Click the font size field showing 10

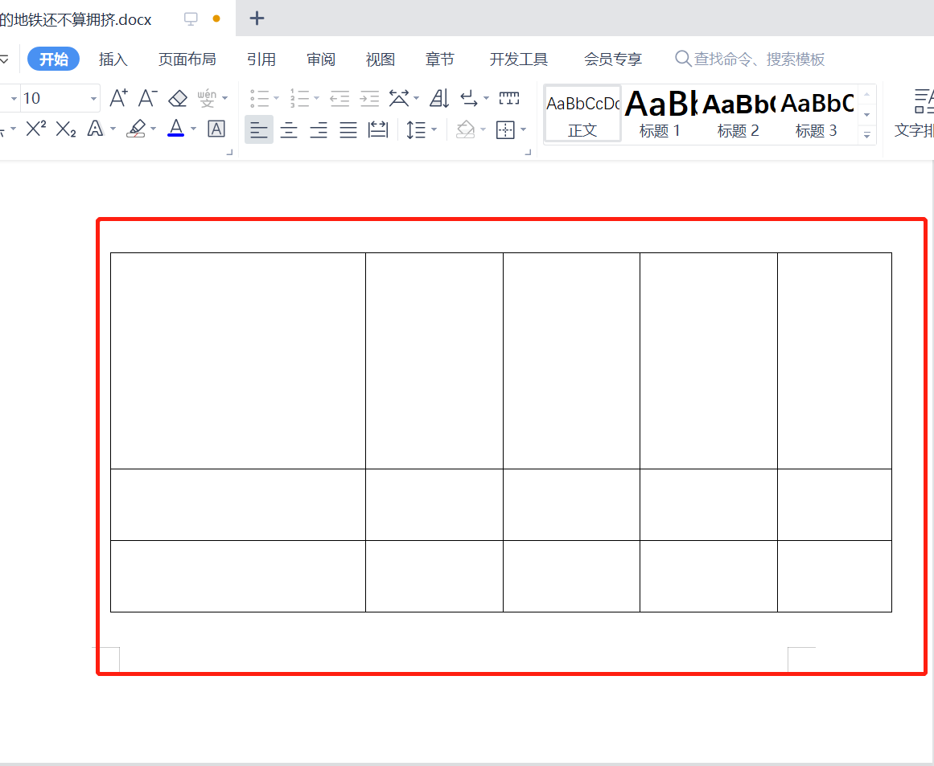pos(55,98)
